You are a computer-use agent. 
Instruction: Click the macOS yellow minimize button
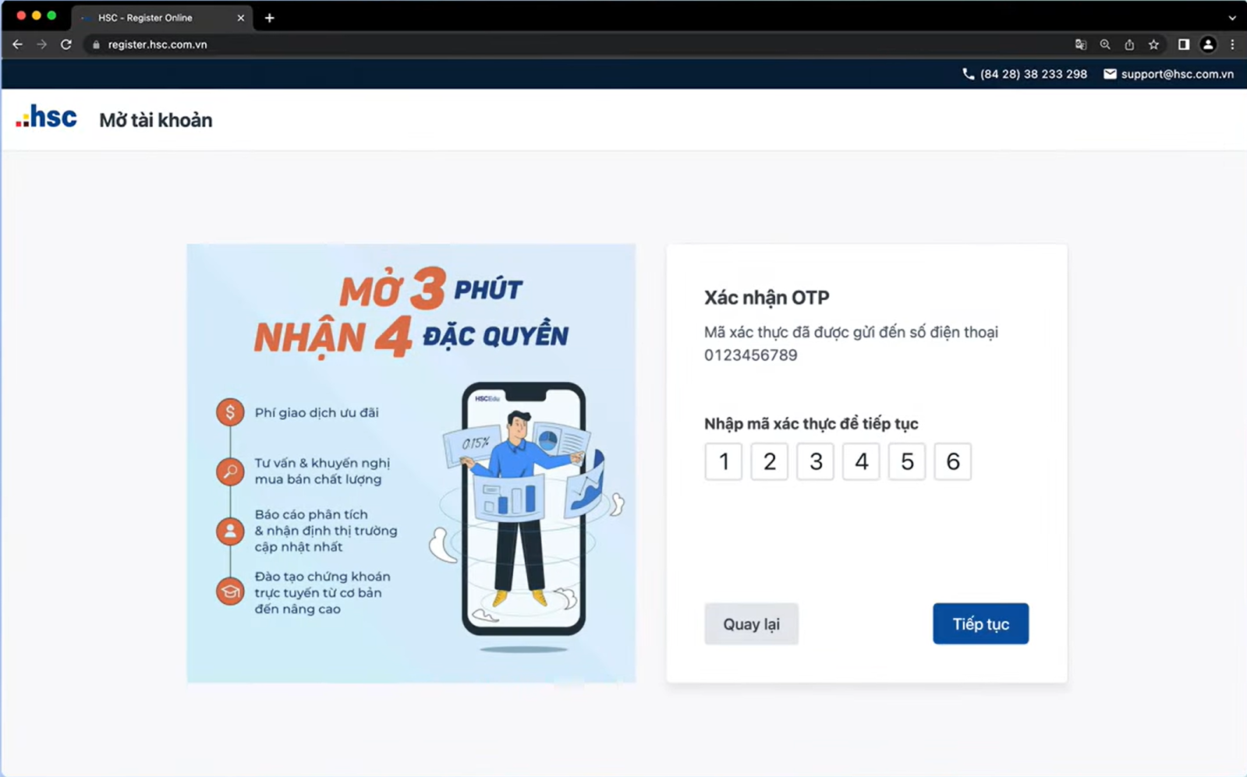point(36,16)
